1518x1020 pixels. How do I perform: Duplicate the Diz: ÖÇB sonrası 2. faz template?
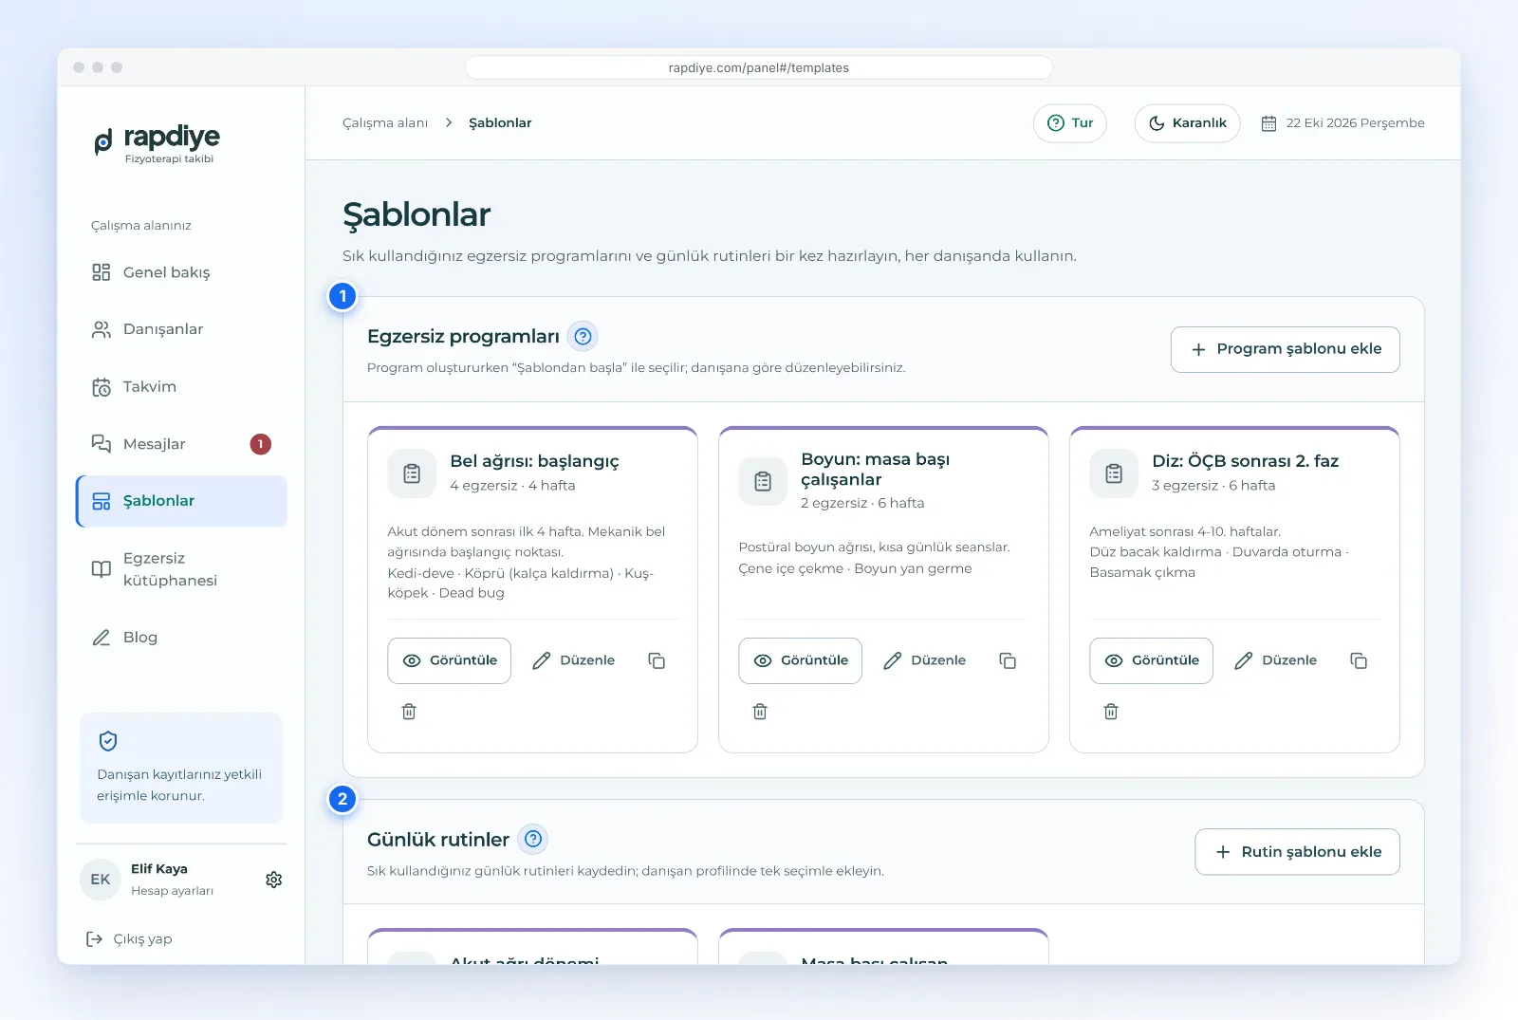(x=1359, y=660)
